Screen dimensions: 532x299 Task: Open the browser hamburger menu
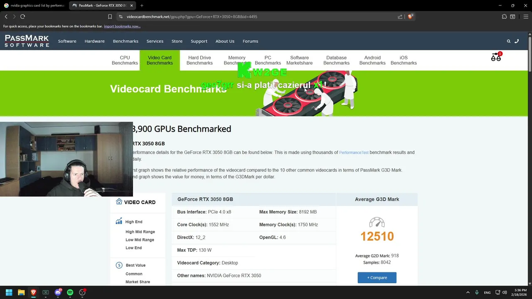click(526, 17)
